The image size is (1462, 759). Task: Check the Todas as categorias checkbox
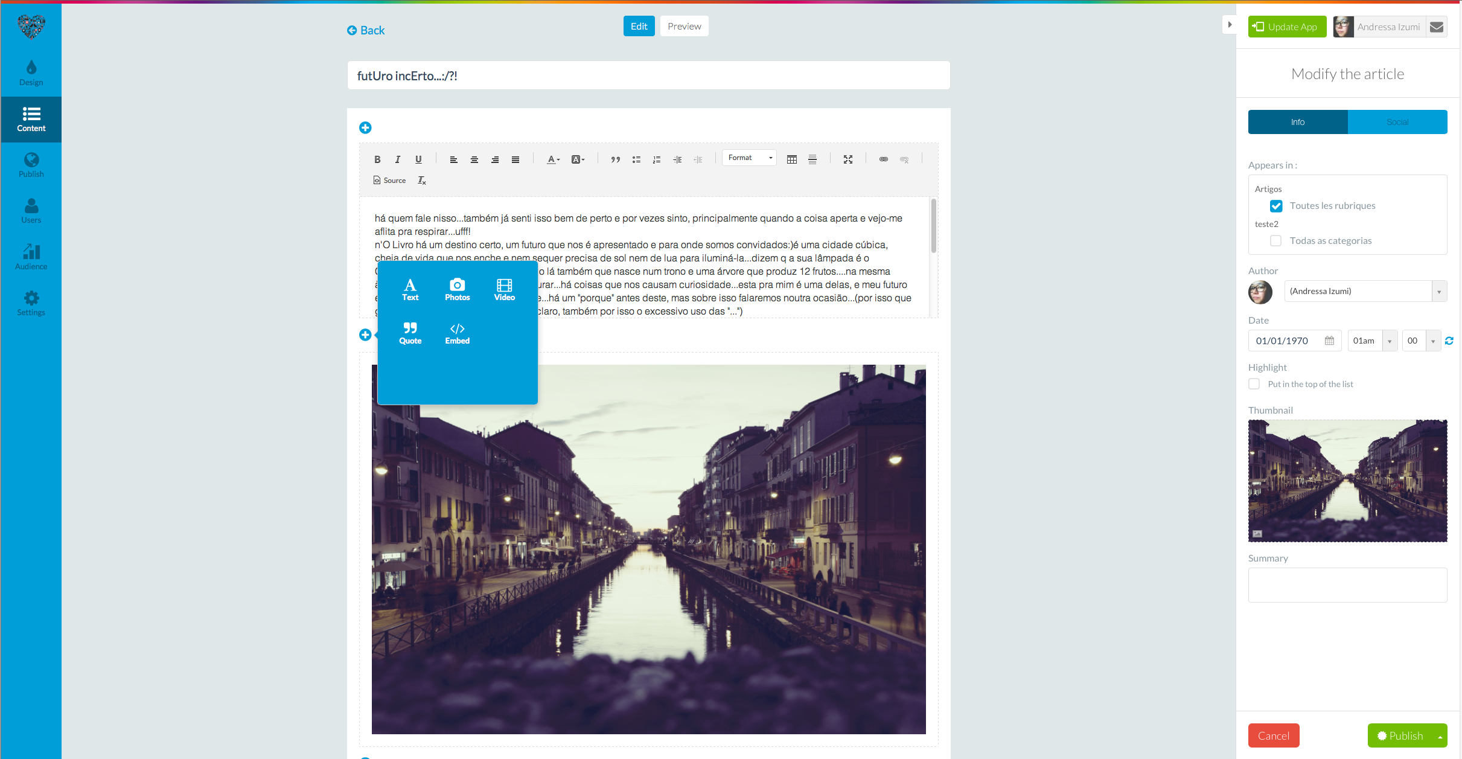click(x=1275, y=241)
